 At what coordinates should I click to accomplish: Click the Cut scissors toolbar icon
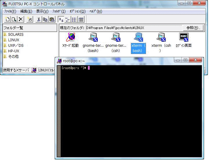click(x=39, y=20)
